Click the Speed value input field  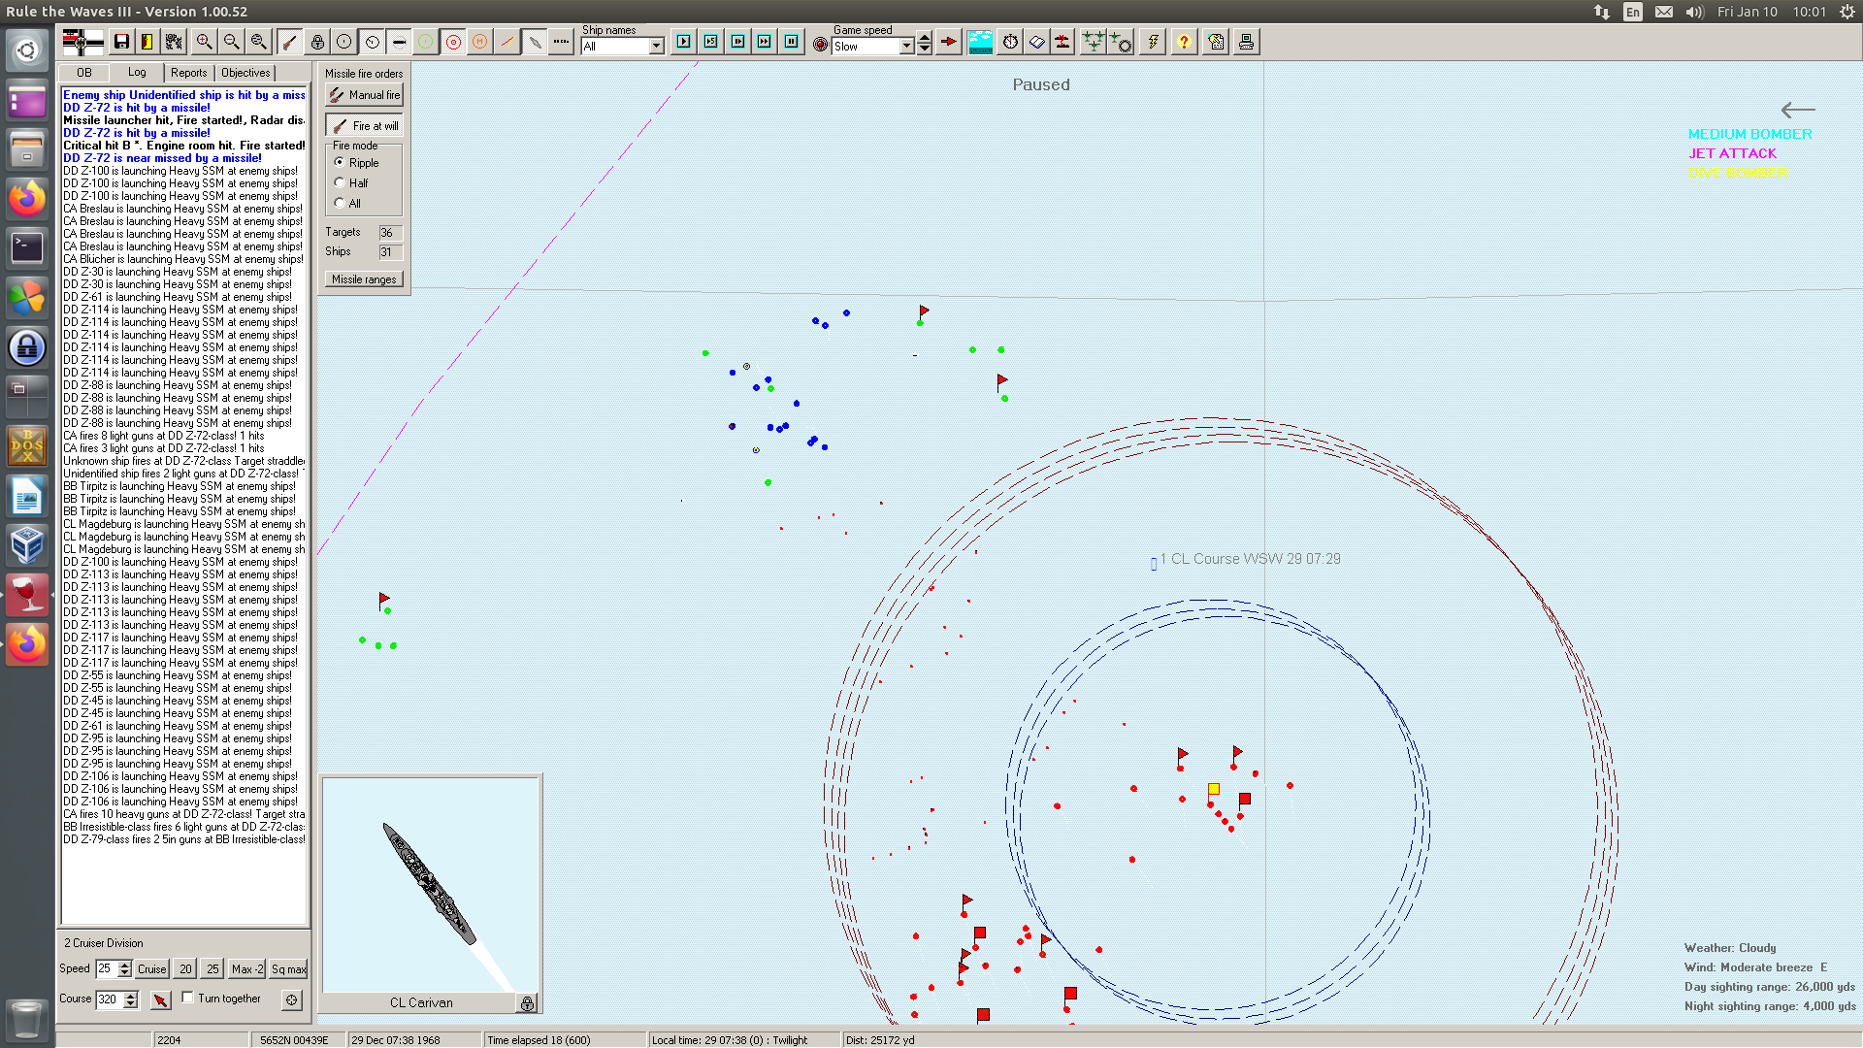tap(107, 968)
